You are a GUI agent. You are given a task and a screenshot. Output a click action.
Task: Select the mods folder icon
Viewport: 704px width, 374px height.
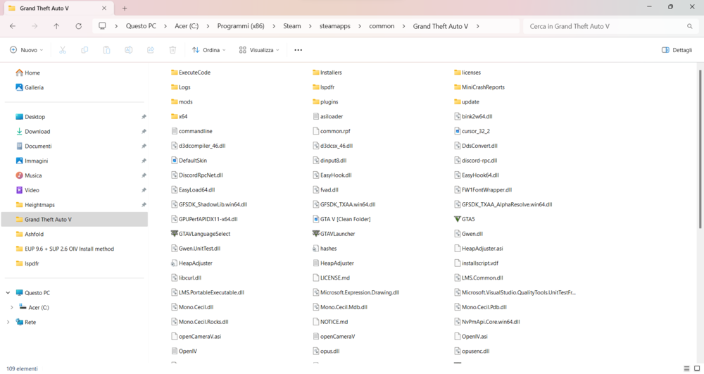(x=174, y=102)
